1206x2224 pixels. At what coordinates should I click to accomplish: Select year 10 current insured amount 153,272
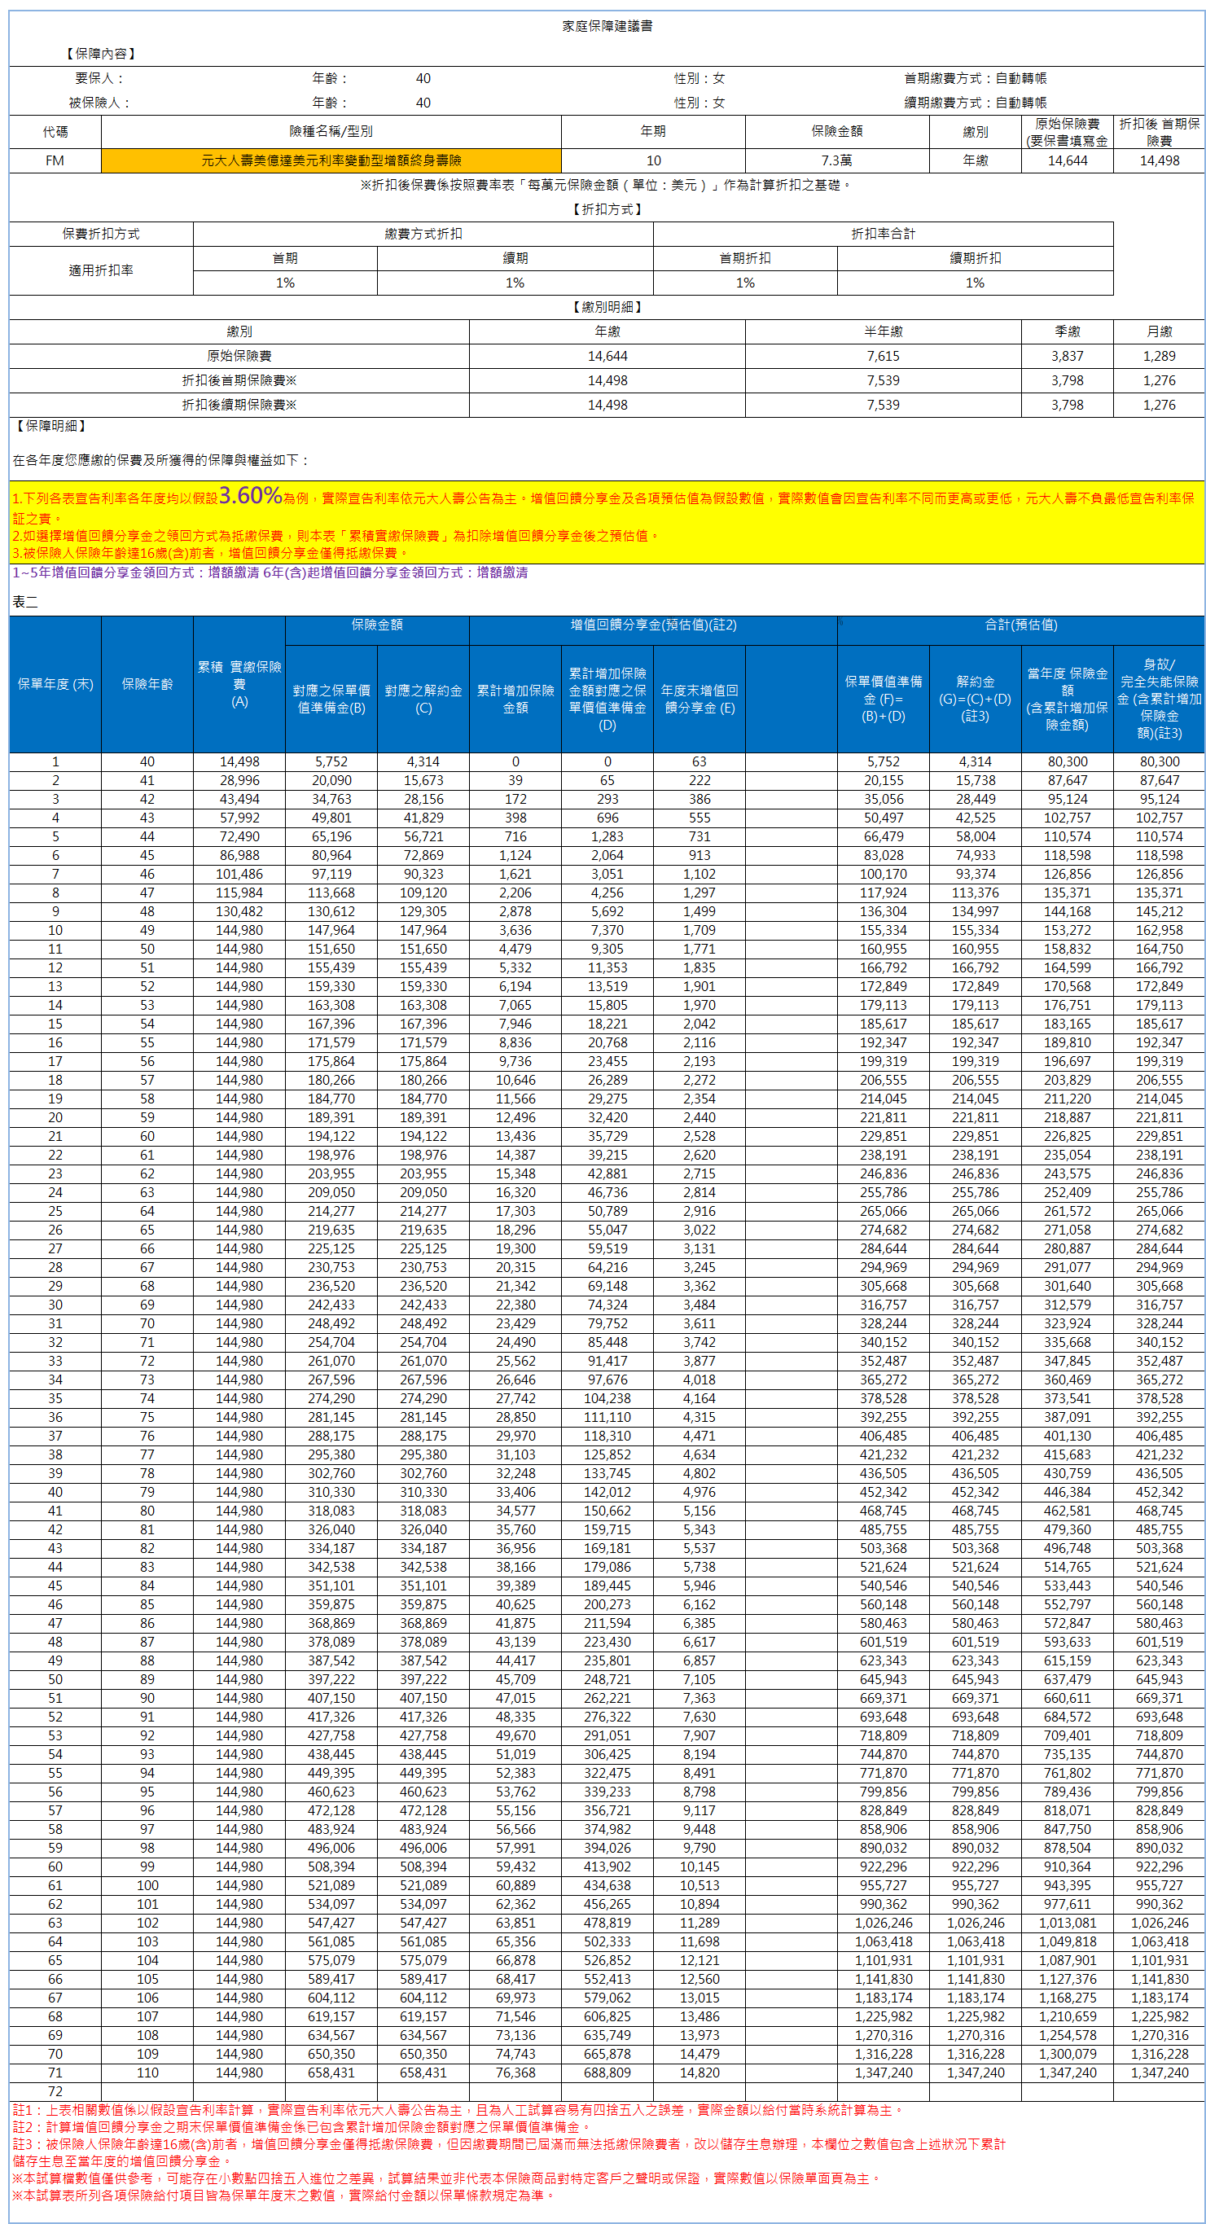(x=1068, y=931)
